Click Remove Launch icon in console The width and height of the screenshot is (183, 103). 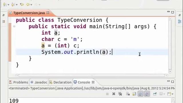[114, 94]
